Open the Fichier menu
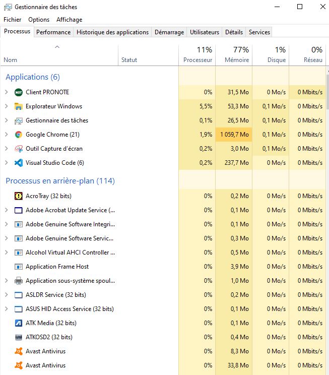This screenshot has width=329, height=375. pos(13,20)
